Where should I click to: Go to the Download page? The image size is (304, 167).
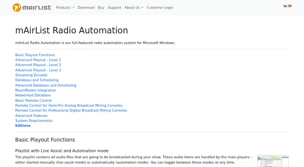[x=86, y=8]
